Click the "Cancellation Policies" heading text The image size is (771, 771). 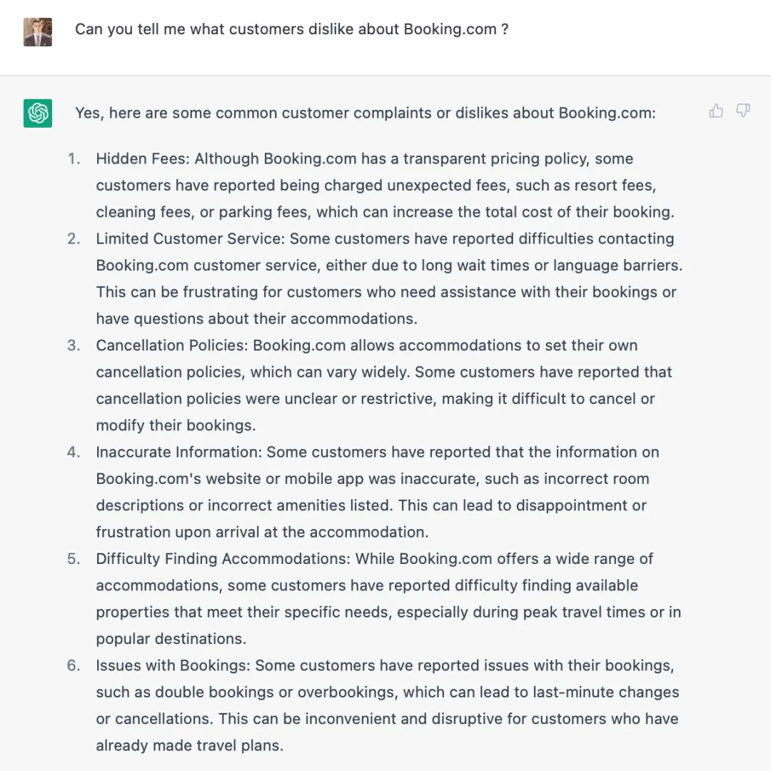(x=172, y=346)
